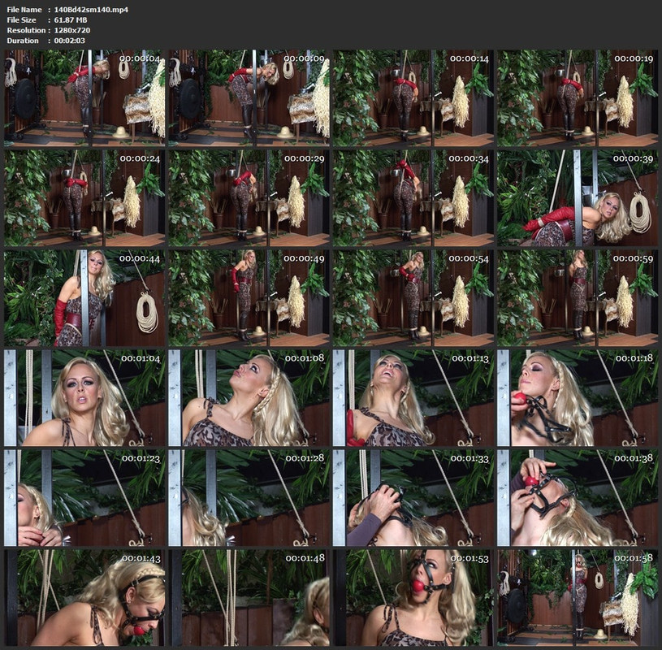The image size is (662, 650).
Task: Open the thumbnail labeled 00:01:18
Action: click(x=578, y=398)
